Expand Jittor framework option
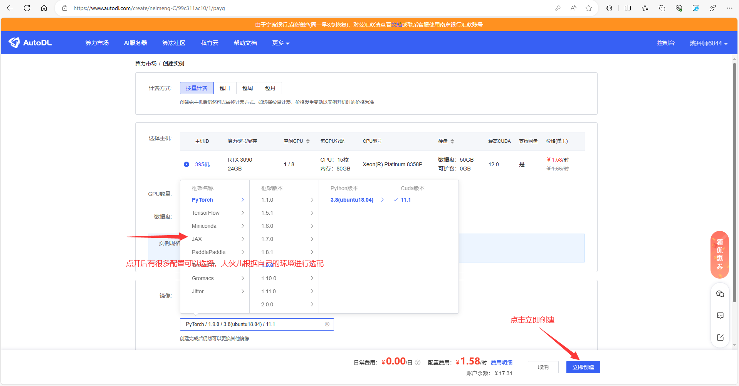Screen dimensions: 739x386 click(x=215, y=291)
